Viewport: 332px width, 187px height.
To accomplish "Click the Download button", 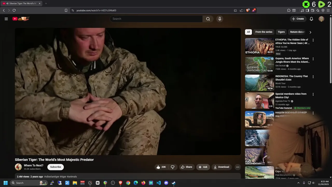I will [222, 167].
